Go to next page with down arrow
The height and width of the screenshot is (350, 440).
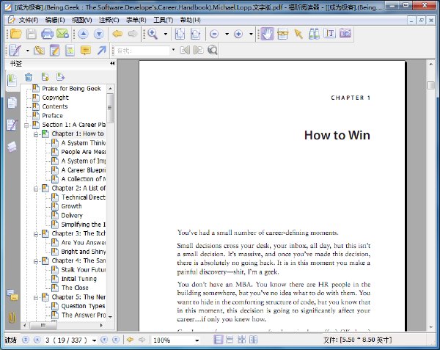pyautogui.click(x=99, y=34)
